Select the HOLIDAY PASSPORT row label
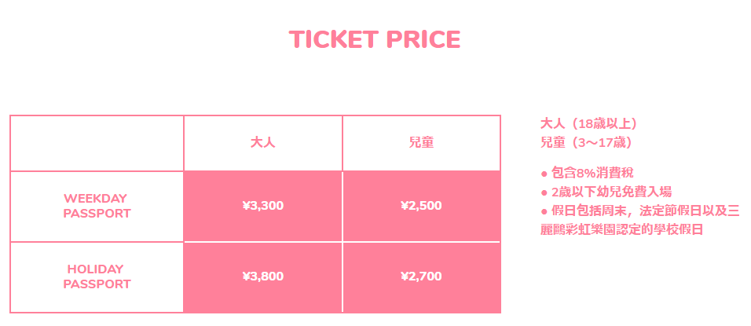 pos(97,277)
